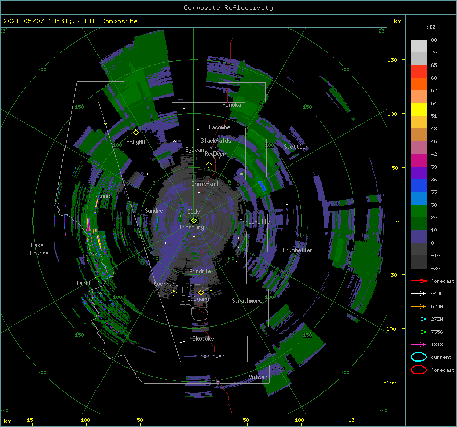Image resolution: width=457 pixels, height=427 pixels.
Task: Click the dBZ legend heading
Action: (x=431, y=27)
